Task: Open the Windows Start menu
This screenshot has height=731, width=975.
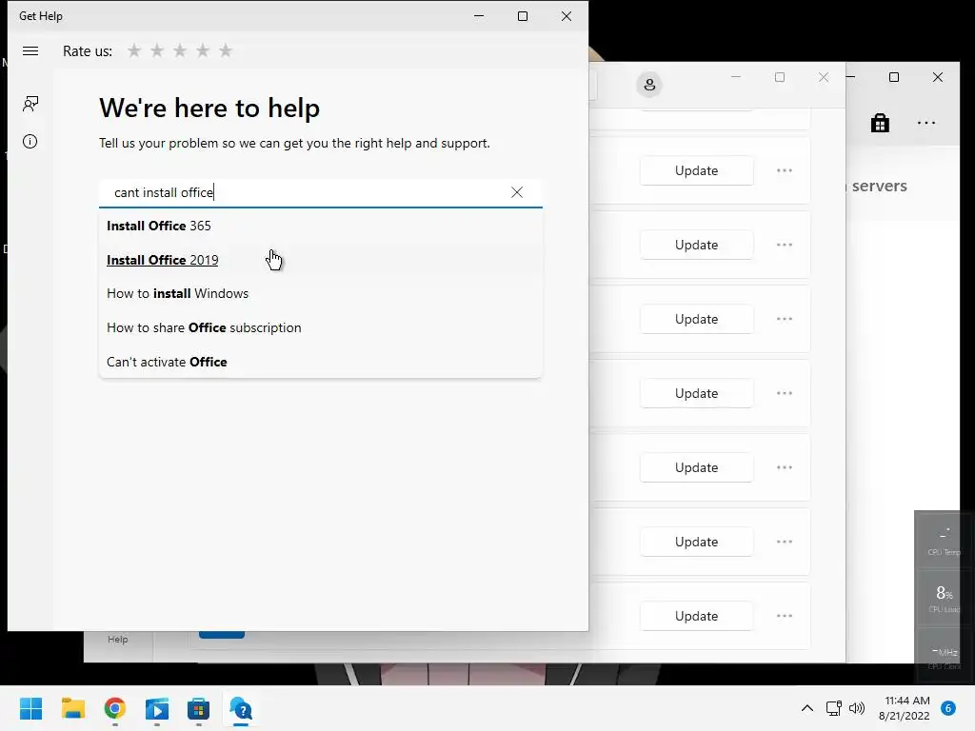Action: 31,708
